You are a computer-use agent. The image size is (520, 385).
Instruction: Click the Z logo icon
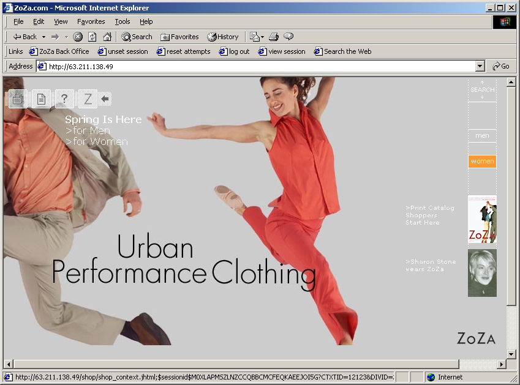tap(88, 99)
